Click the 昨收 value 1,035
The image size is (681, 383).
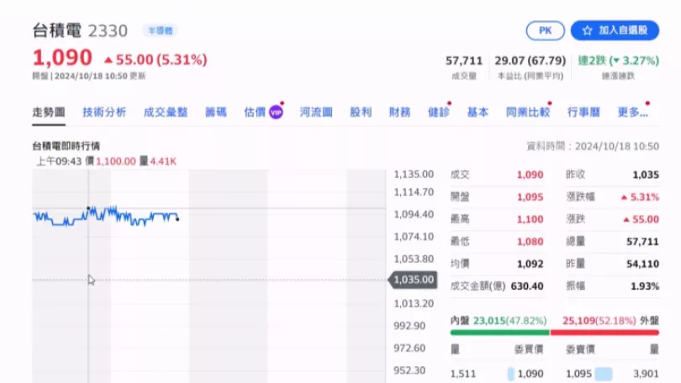(646, 175)
